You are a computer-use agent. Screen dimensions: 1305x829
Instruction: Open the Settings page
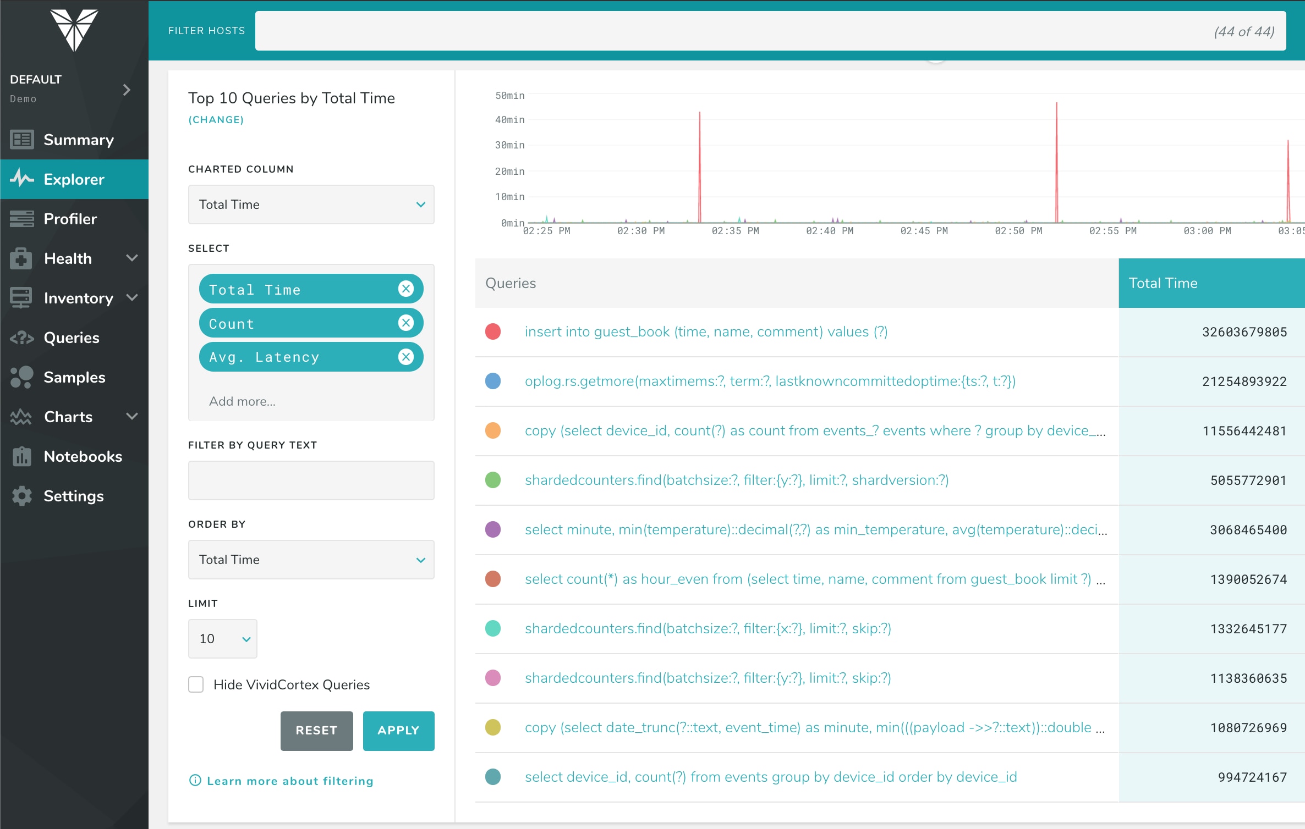tap(74, 496)
